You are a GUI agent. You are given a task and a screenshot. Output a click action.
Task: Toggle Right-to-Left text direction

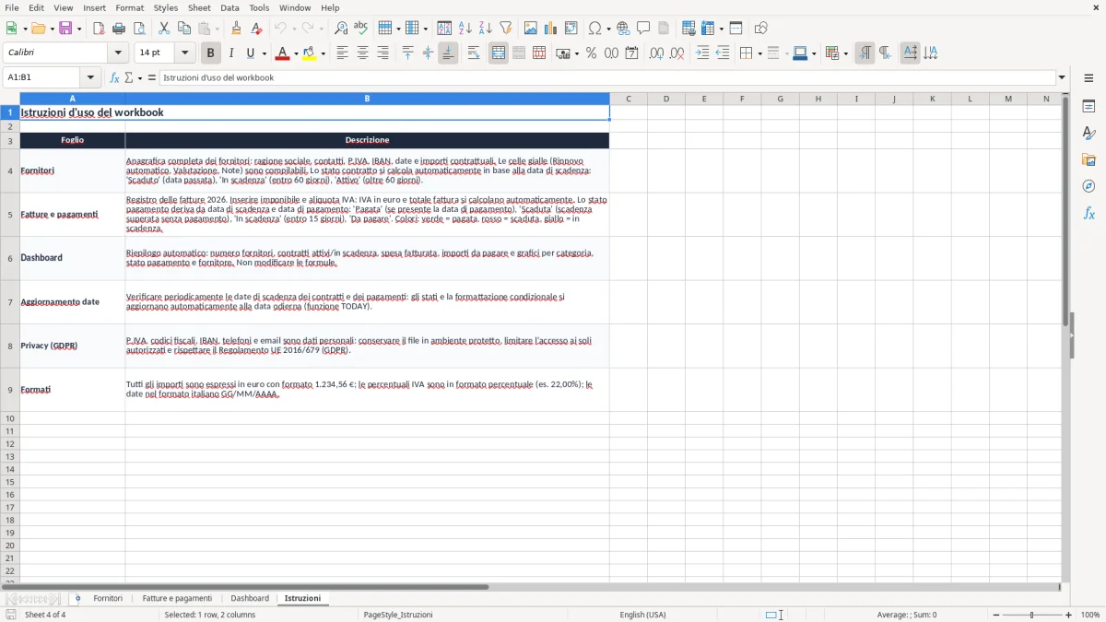click(885, 53)
